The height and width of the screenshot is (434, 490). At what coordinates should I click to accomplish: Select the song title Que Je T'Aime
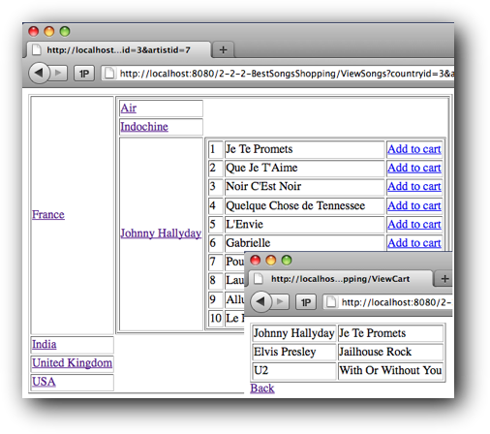click(261, 168)
